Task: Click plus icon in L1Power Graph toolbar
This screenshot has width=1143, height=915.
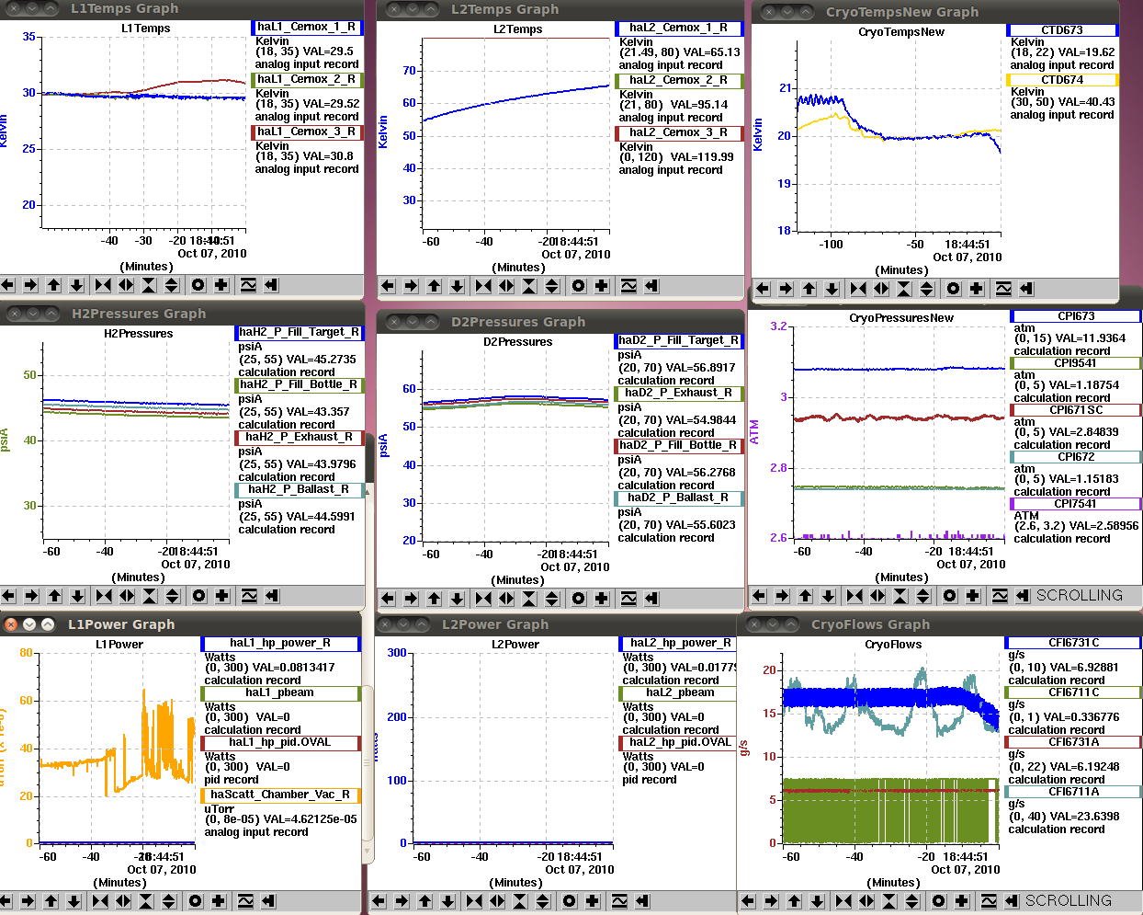Action: click(219, 901)
